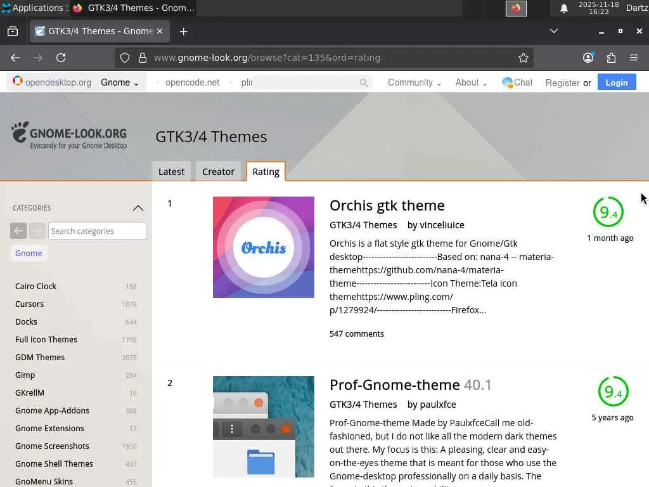Viewport: 649px width, 487px height.
Task: Open Full Icon Themes category
Action: click(46, 340)
